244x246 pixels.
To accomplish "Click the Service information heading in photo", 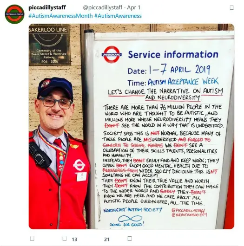I will click(x=173, y=54).
